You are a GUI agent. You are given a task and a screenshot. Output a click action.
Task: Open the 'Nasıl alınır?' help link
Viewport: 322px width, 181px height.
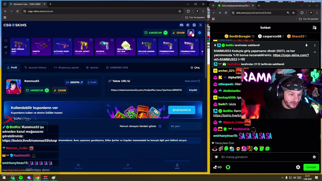tap(192, 81)
